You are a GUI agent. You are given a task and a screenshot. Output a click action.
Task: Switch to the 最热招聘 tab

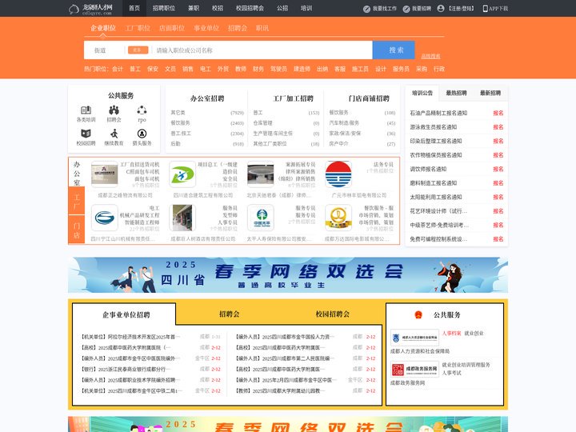[456, 94]
